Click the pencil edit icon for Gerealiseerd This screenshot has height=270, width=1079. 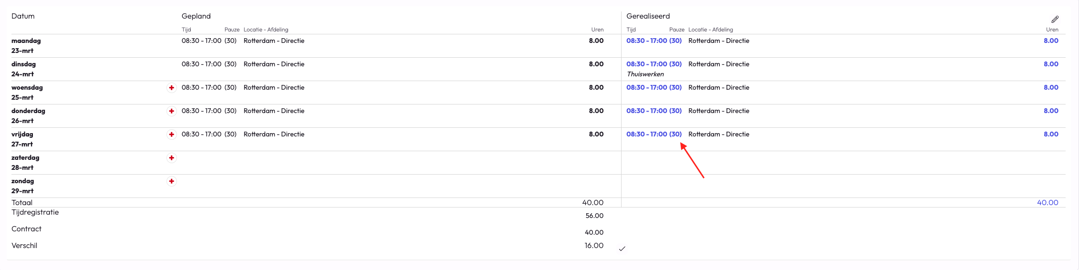coord(1055,20)
